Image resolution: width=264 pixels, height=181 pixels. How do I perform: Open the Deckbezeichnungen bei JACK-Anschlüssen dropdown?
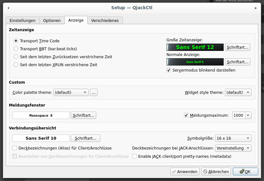coord(233,148)
